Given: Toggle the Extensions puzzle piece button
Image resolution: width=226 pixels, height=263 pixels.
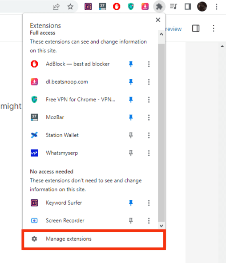Looking at the screenshot, I should coord(159,7).
